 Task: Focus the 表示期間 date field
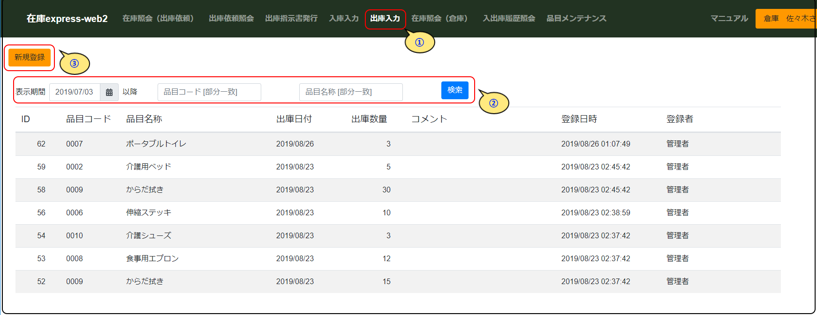(75, 92)
